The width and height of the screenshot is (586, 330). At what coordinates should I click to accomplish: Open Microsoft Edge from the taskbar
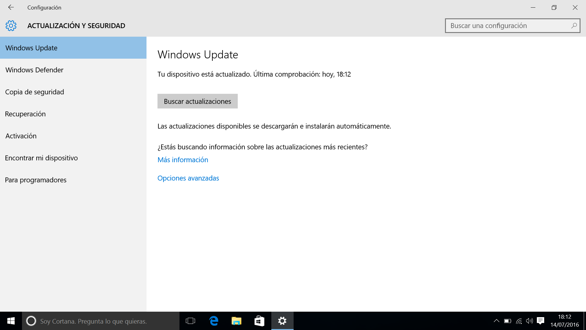214,321
